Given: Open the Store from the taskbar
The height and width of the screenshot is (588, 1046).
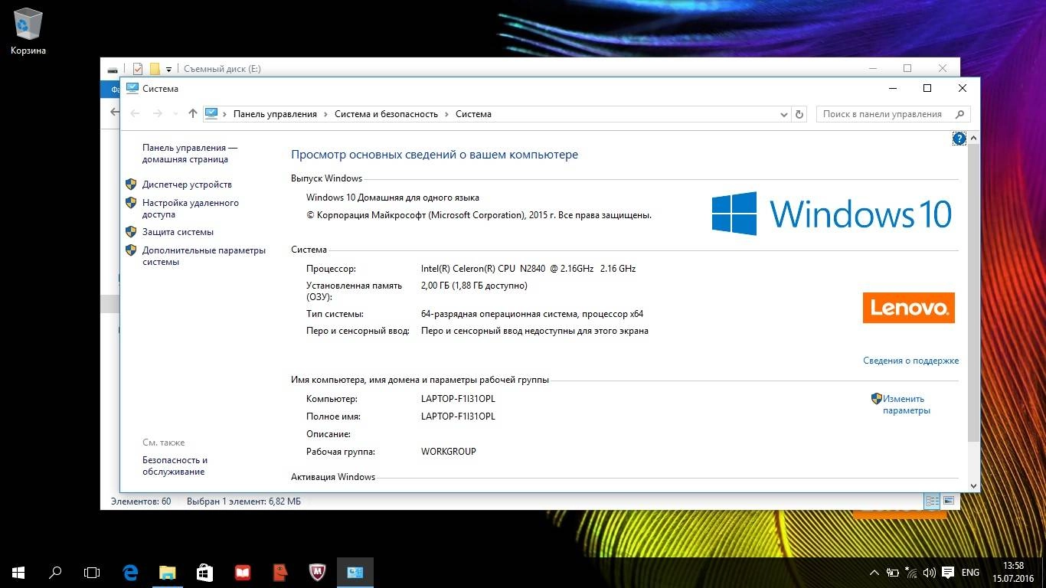Looking at the screenshot, I should [x=204, y=572].
